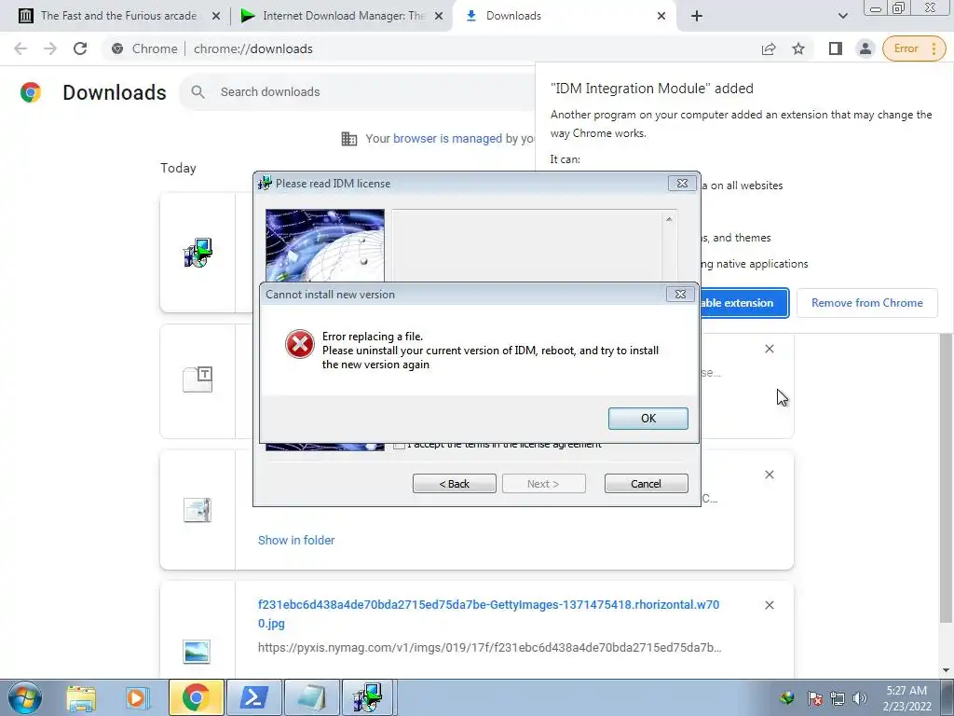Click the share page icon
This screenshot has height=716, width=954.
tap(769, 48)
